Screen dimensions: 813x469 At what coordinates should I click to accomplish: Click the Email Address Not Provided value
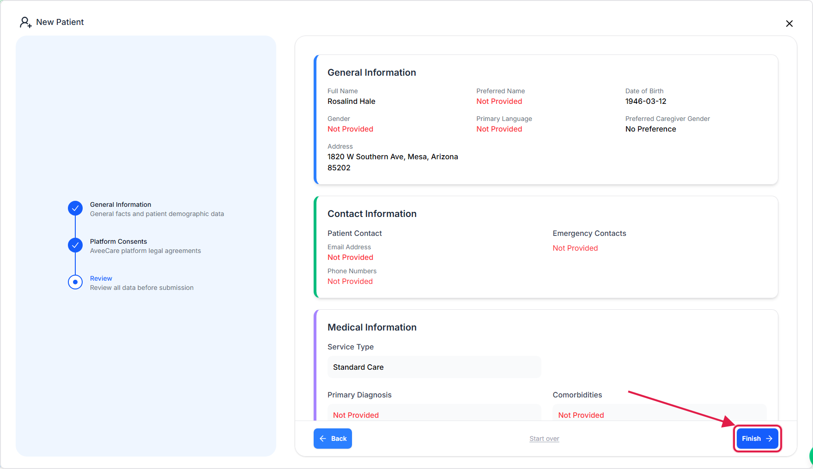[350, 258]
